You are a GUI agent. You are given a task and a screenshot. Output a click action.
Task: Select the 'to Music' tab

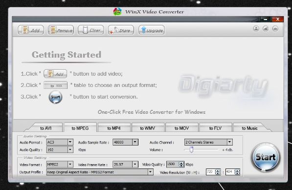point(249,128)
